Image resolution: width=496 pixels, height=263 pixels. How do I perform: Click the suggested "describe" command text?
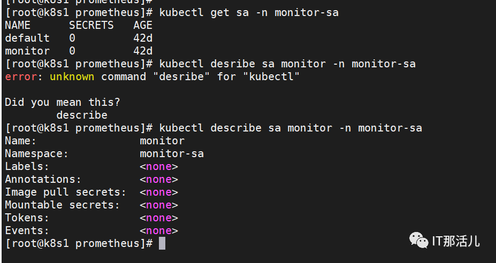pyautogui.click(x=82, y=115)
